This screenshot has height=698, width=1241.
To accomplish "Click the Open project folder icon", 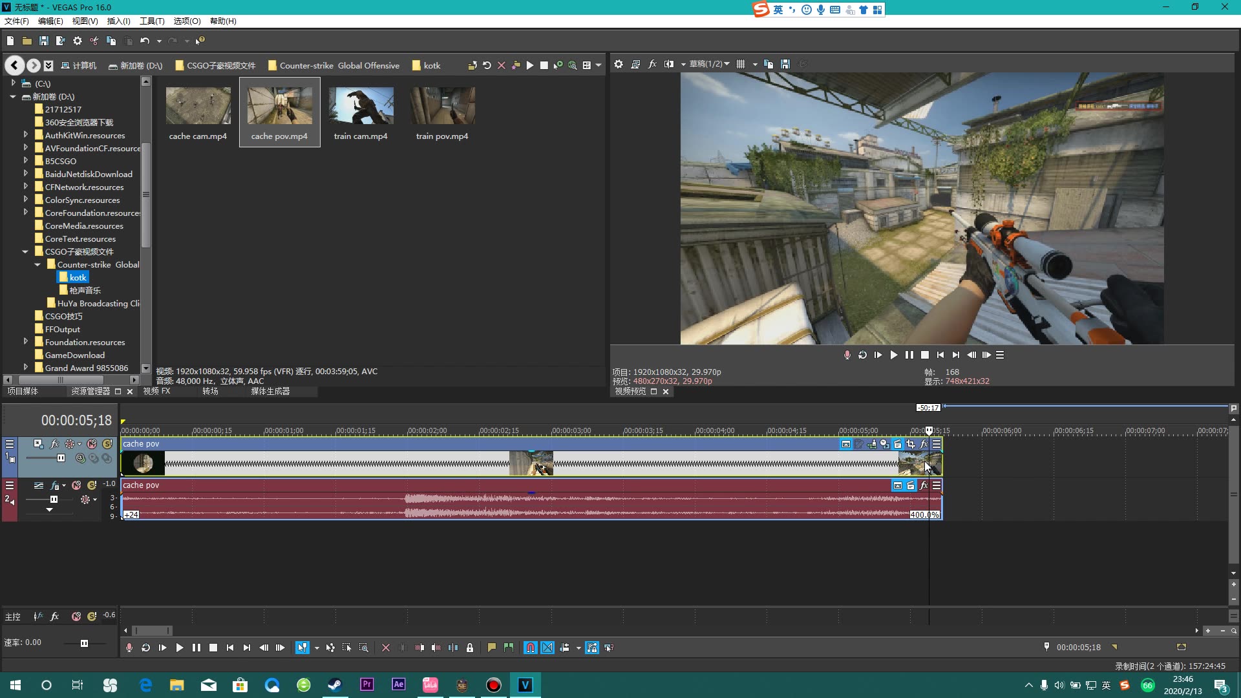I will pos(27,41).
